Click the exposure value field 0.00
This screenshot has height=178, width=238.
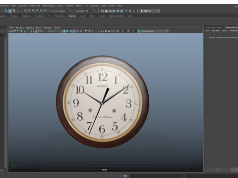[123, 31]
